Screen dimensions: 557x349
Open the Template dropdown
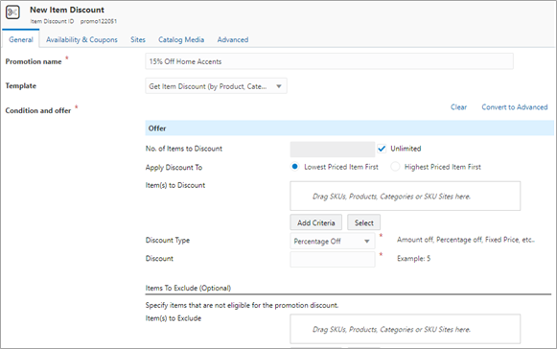click(x=216, y=86)
